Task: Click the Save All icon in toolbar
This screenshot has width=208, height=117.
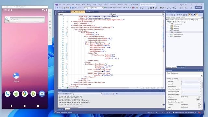Action: click(x=73, y=8)
